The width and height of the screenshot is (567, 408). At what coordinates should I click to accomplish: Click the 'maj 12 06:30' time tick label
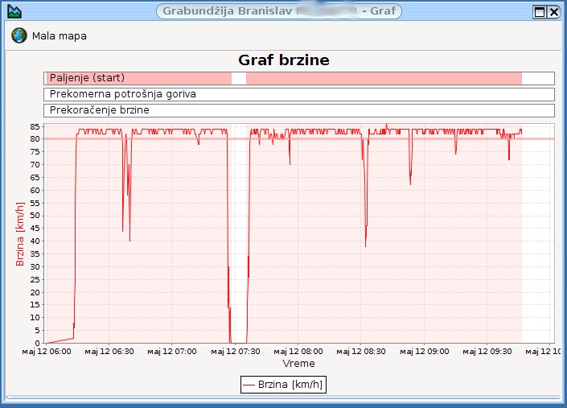[x=109, y=351]
